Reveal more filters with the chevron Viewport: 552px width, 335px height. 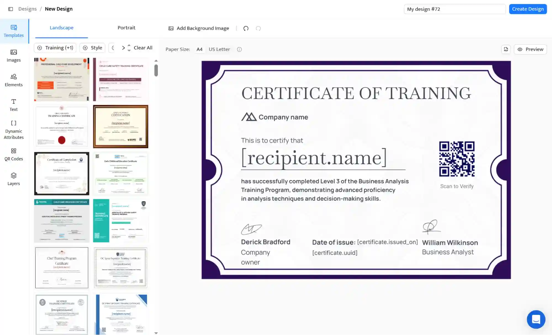coord(123,48)
